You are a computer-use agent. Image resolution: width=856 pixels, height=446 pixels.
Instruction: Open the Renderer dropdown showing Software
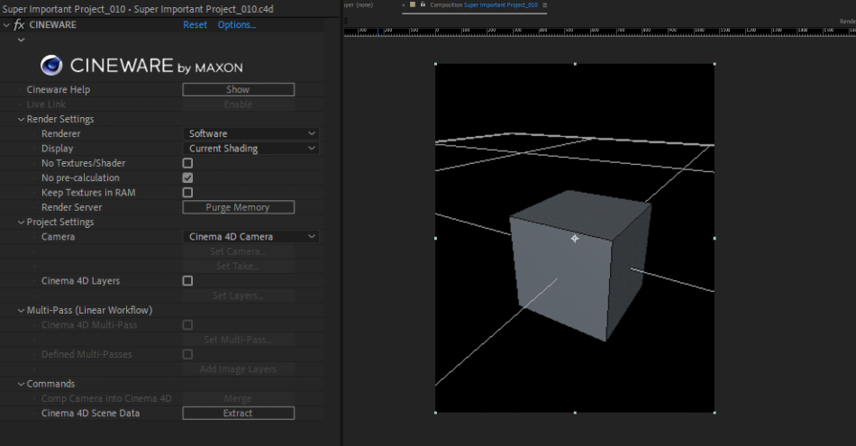point(251,133)
